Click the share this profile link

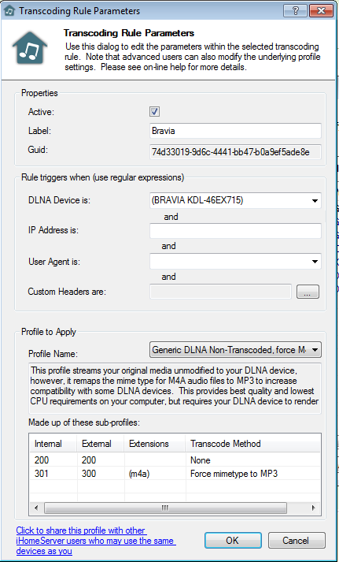(x=96, y=541)
